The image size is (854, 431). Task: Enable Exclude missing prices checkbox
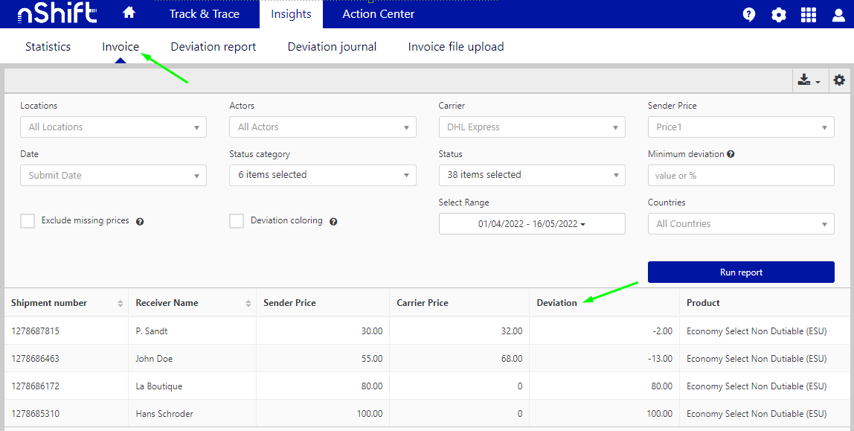pos(28,221)
